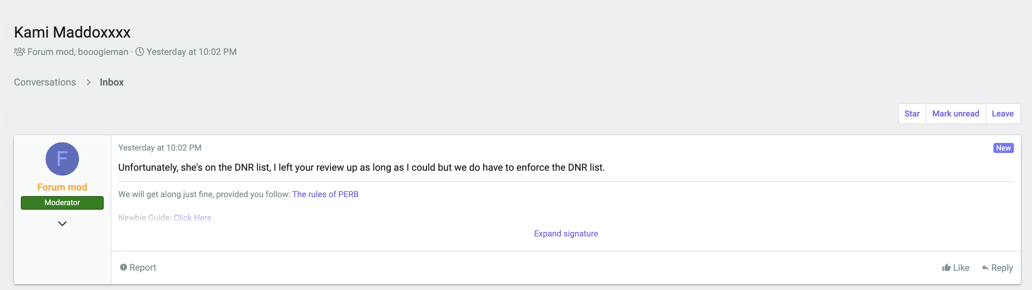Click the Reply arrow icon
This screenshot has width=1032, height=290.
tap(985, 267)
